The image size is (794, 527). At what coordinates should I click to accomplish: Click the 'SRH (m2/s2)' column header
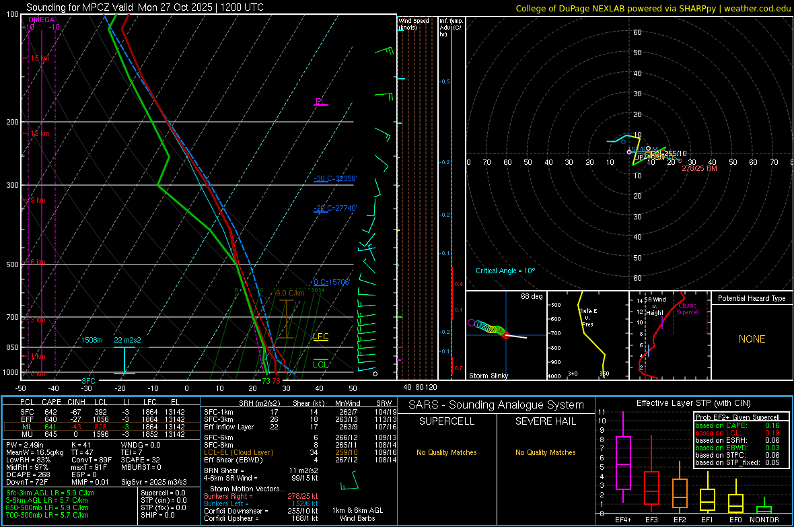[x=260, y=403]
